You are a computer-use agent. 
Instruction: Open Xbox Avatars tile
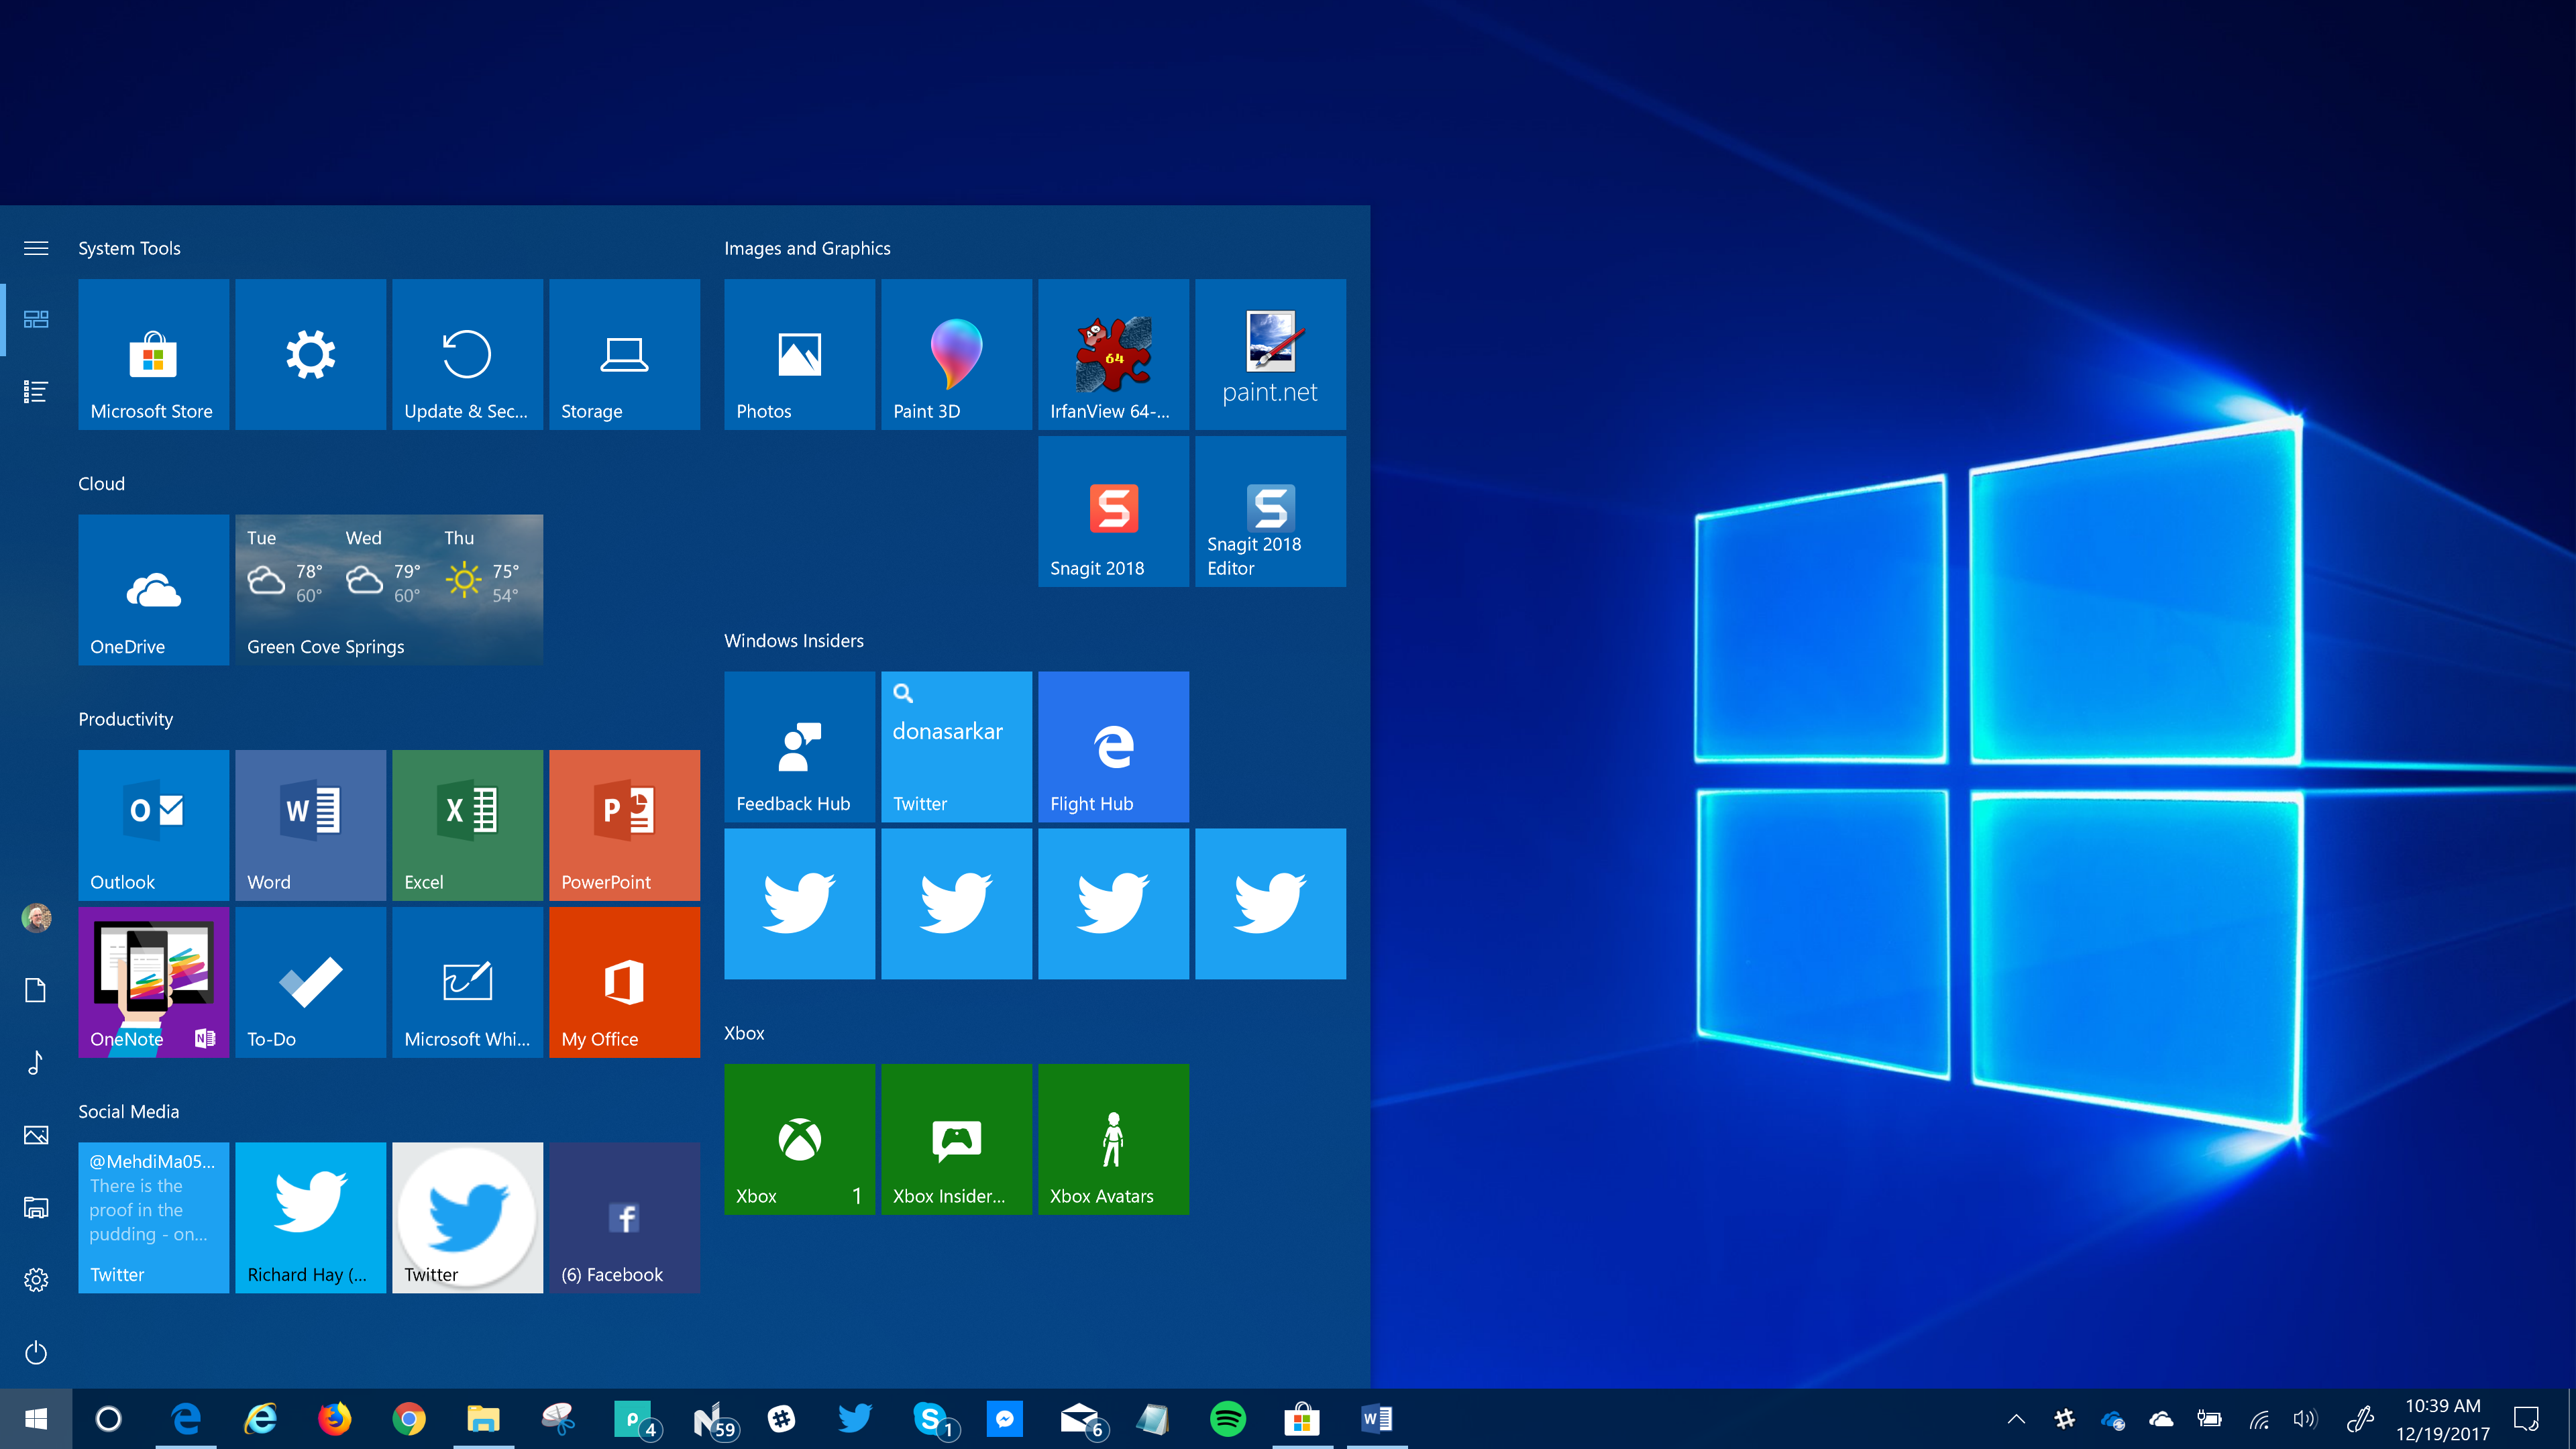point(1113,1139)
